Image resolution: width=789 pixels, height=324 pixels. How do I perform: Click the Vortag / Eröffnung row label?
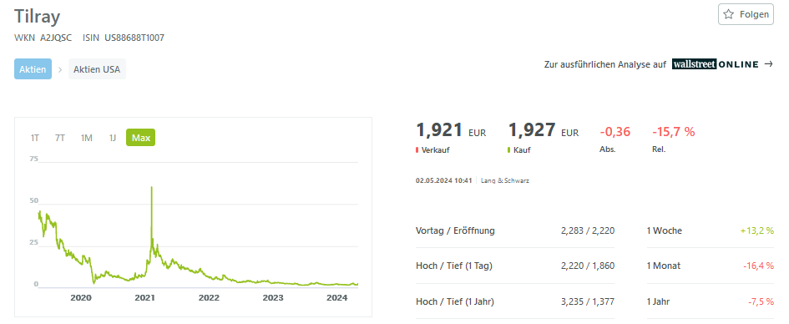pyautogui.click(x=455, y=231)
